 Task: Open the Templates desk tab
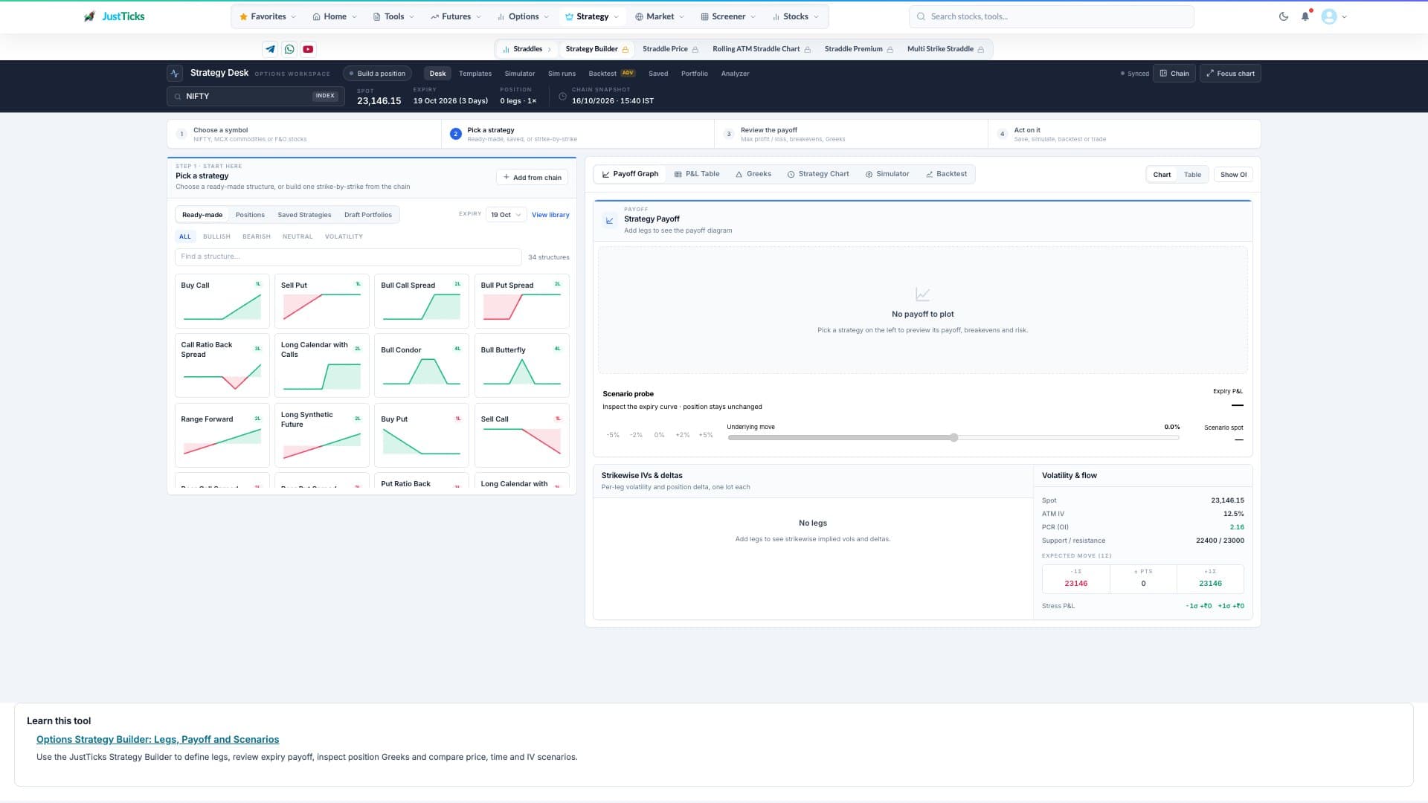pyautogui.click(x=475, y=74)
